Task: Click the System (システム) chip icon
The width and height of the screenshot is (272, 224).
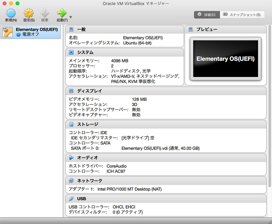Action: pos(71,52)
